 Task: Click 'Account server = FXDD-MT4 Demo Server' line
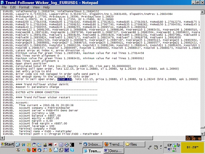(x=48, y=110)
